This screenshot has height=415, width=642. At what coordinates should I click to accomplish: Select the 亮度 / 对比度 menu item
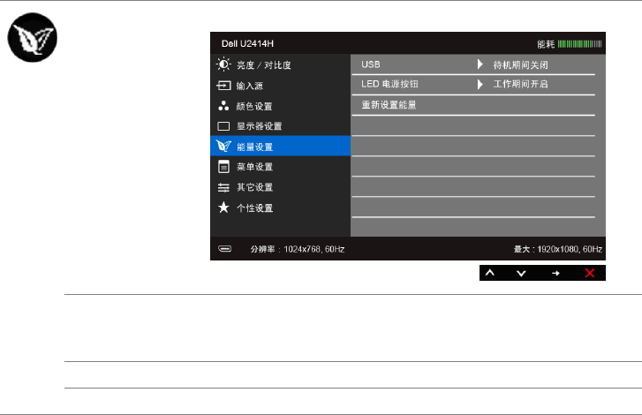pos(281,64)
